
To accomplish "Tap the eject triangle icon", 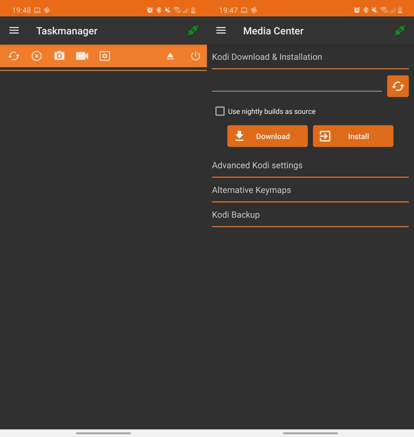I will tap(170, 56).
